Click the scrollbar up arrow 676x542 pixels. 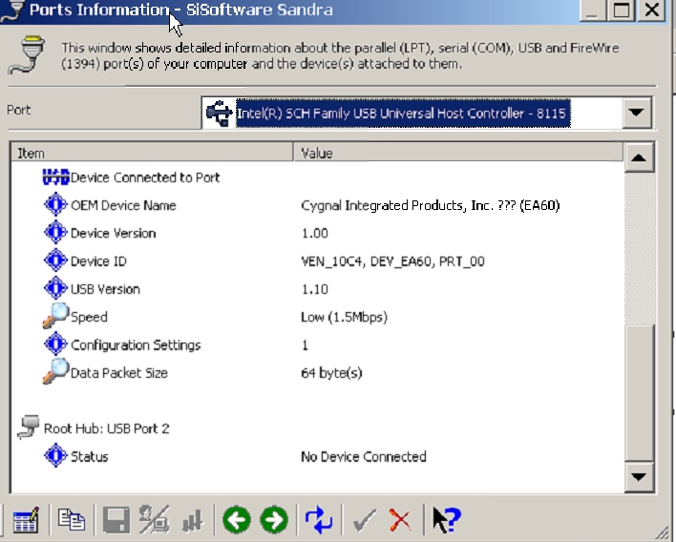639,157
